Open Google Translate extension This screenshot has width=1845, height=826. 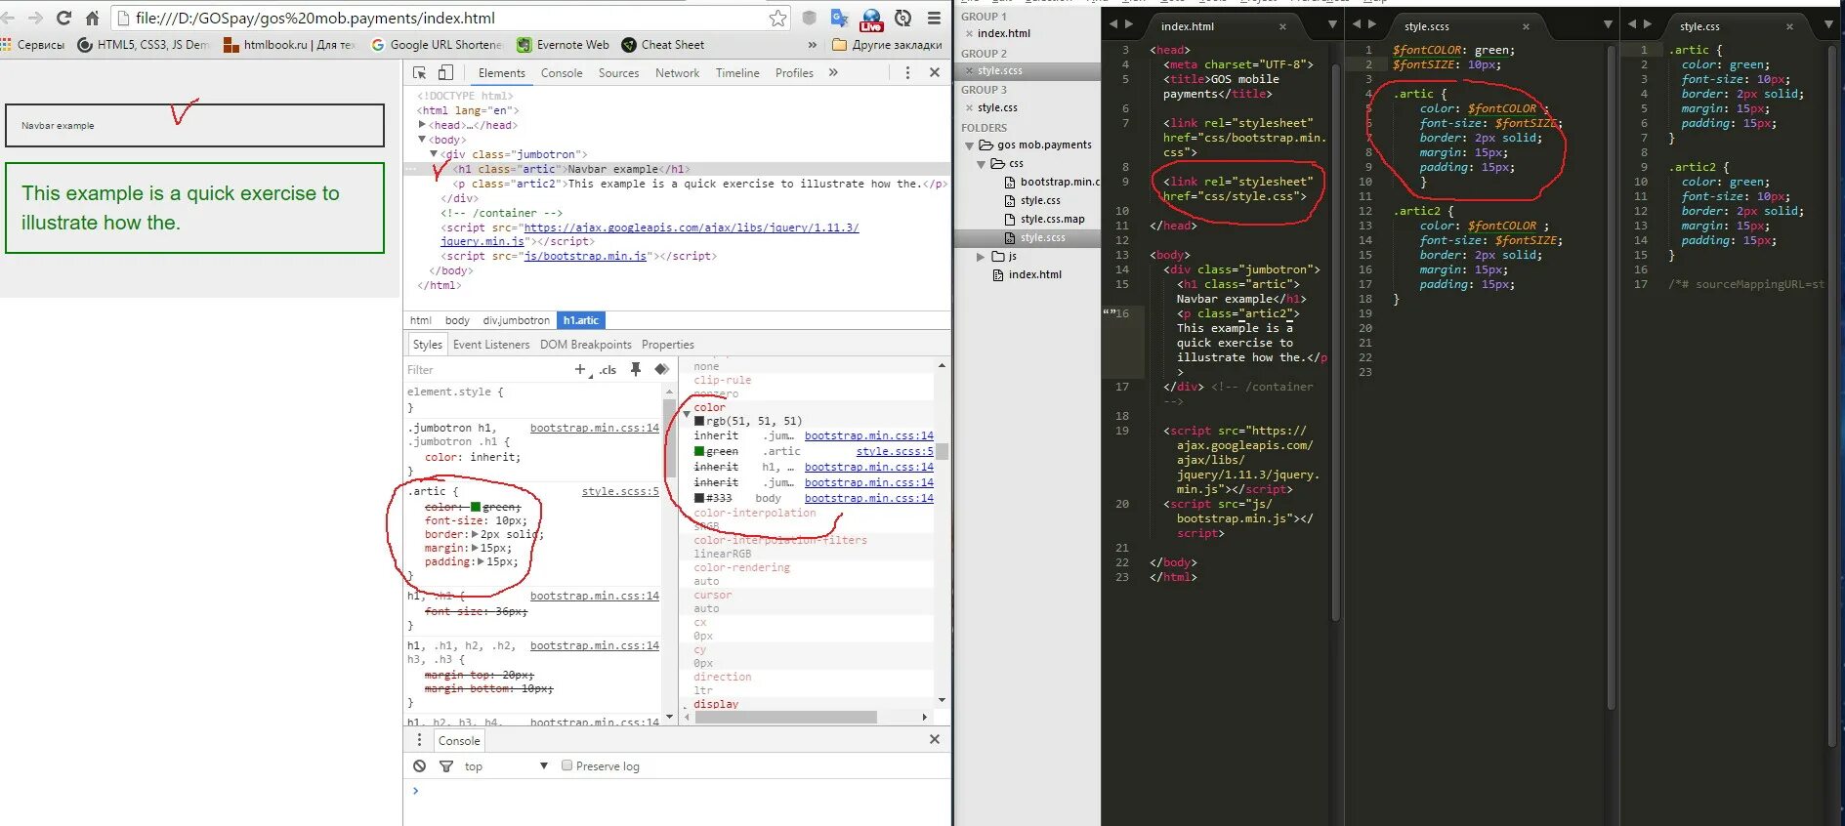click(839, 18)
